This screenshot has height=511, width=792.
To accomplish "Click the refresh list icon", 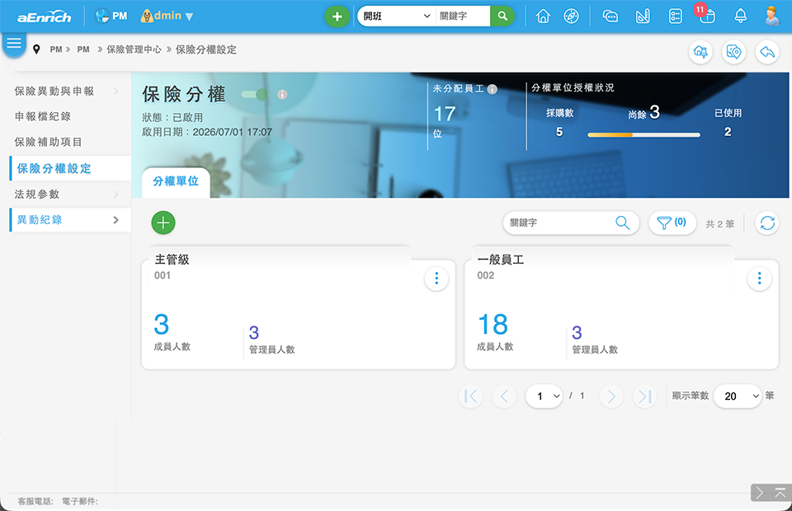I will click(767, 223).
